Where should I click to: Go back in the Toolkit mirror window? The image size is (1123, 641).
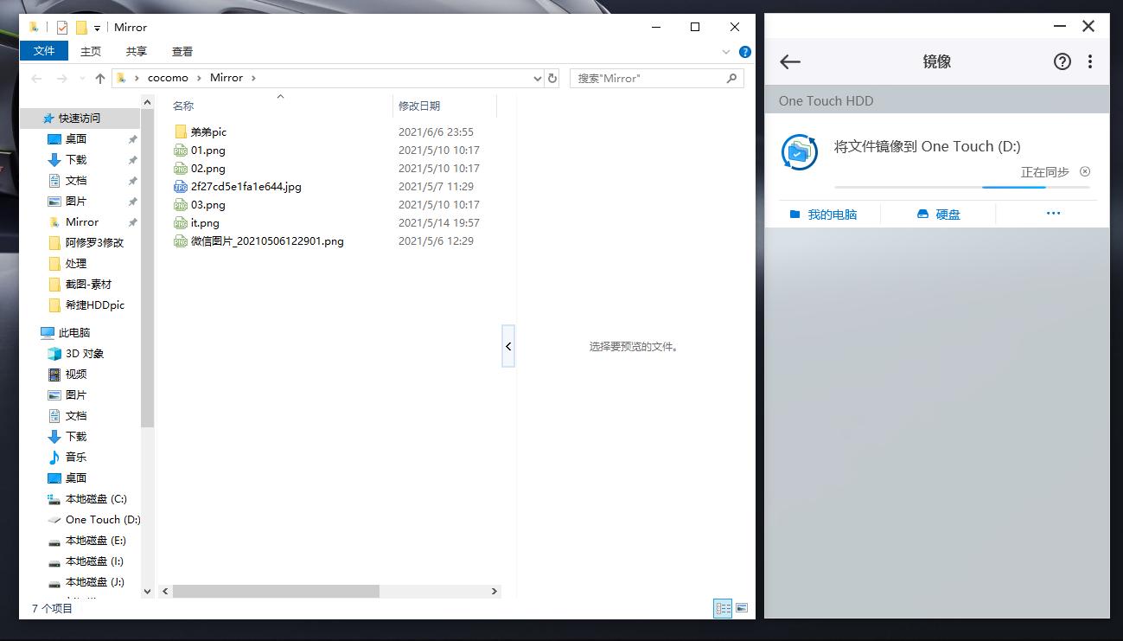[790, 61]
